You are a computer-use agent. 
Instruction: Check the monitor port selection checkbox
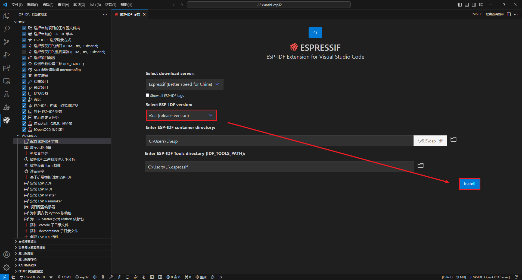[x=24, y=52]
